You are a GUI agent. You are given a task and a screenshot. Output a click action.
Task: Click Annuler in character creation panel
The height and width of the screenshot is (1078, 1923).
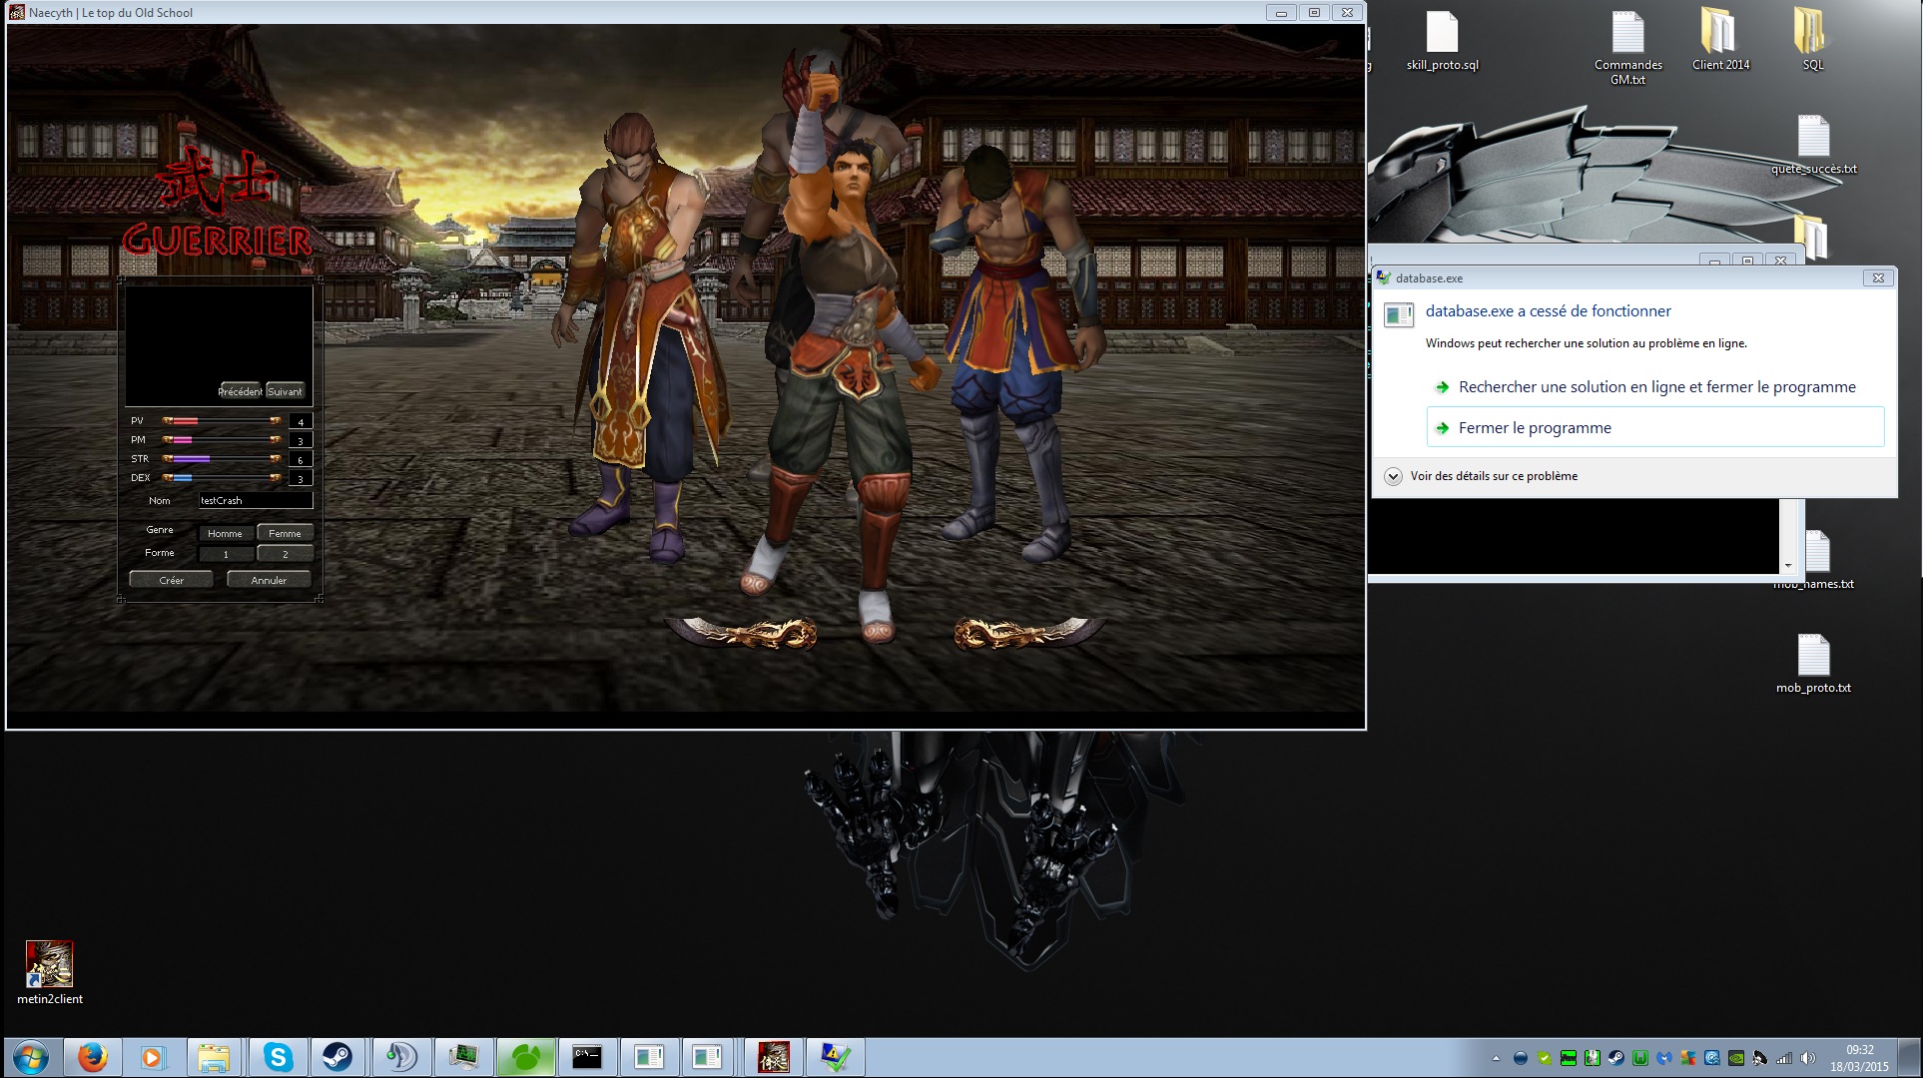tap(269, 580)
